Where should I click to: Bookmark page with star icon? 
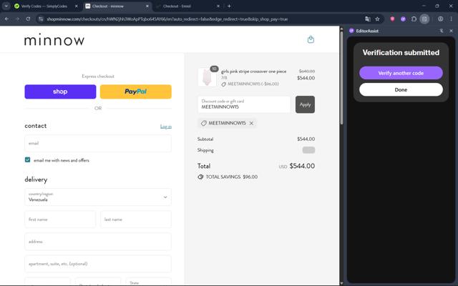[377, 19]
